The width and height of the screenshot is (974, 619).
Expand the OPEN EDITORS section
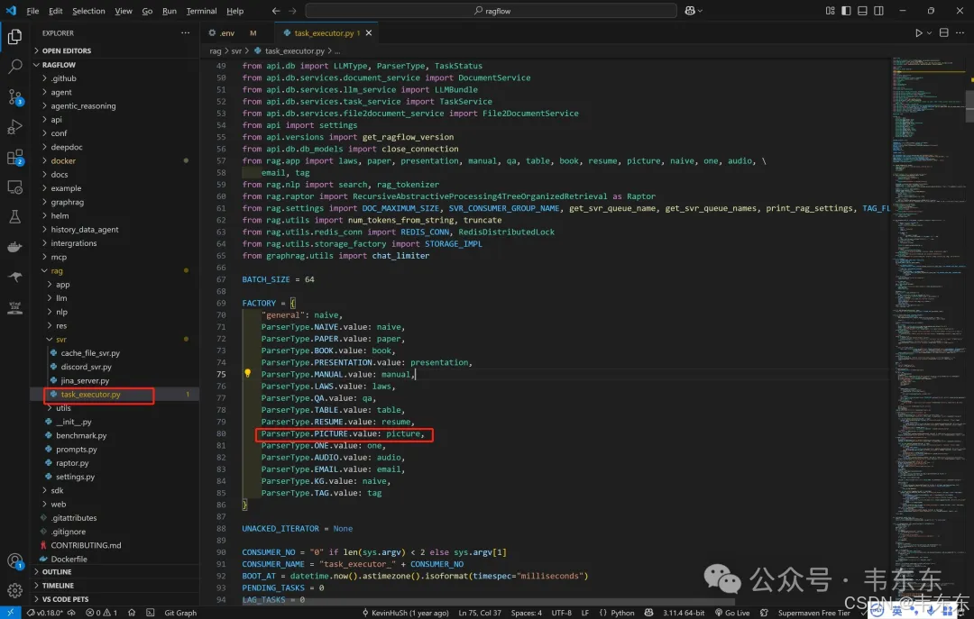67,51
